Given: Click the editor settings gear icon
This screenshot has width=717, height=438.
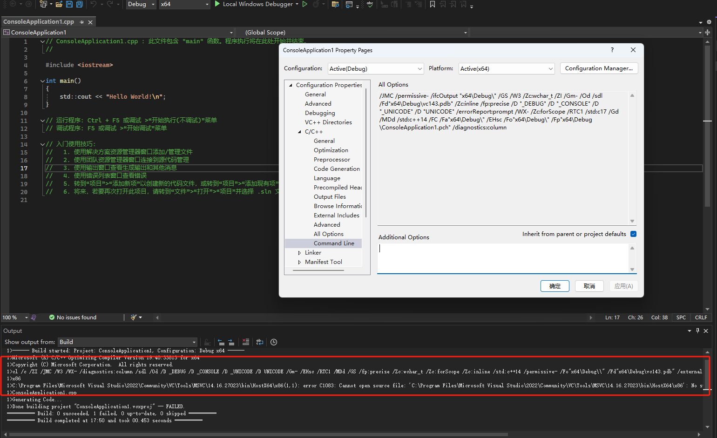Looking at the screenshot, I should point(709,22).
